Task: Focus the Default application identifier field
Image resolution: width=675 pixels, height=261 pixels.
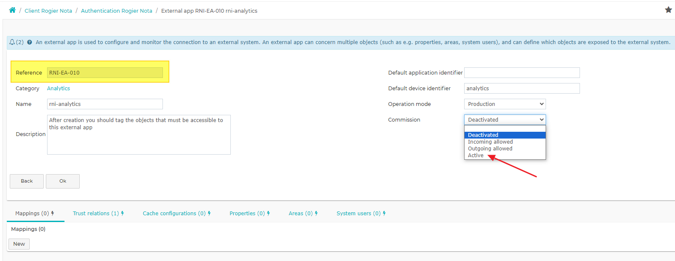Action: click(x=522, y=73)
